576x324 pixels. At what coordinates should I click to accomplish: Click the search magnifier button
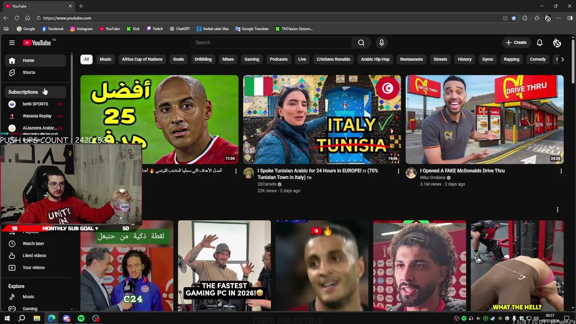pos(361,42)
